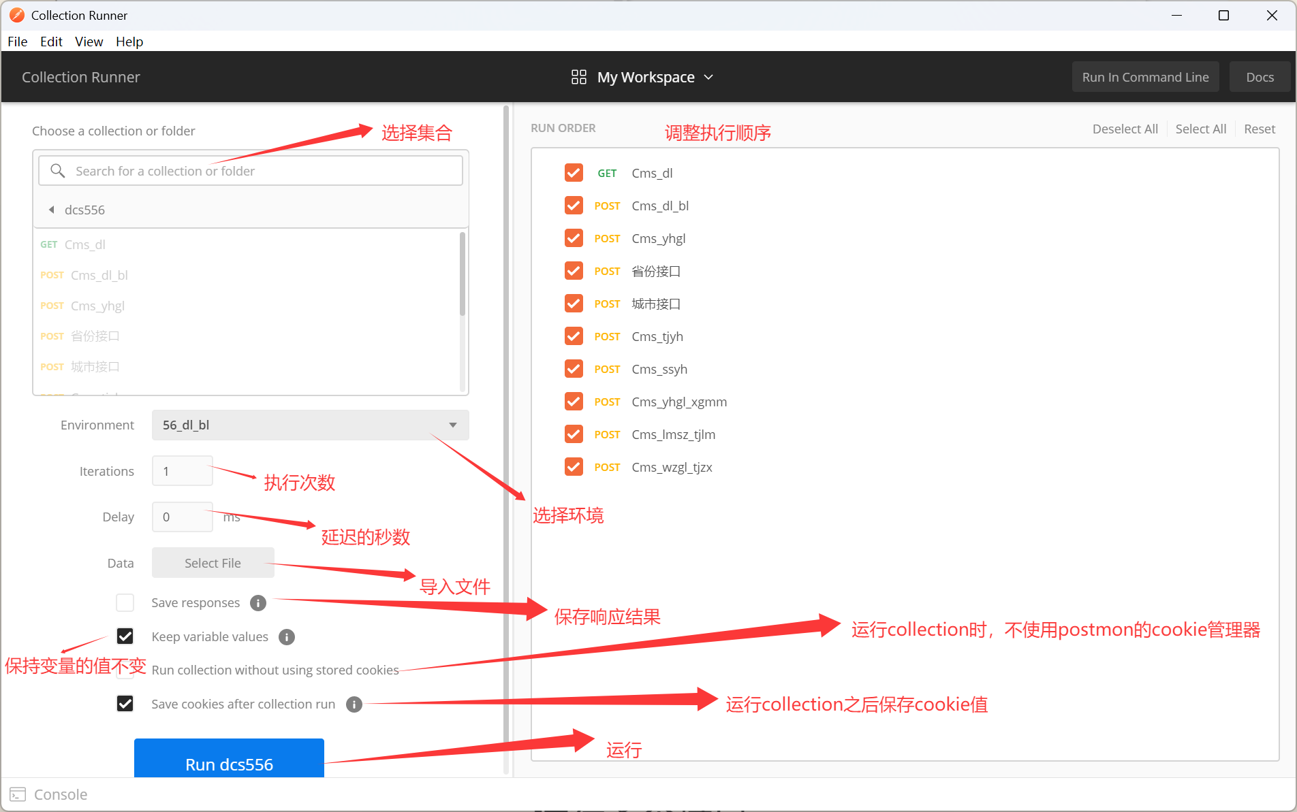Click Cms_wzgl_tjzx name in run order
This screenshot has width=1297, height=812.
click(672, 467)
